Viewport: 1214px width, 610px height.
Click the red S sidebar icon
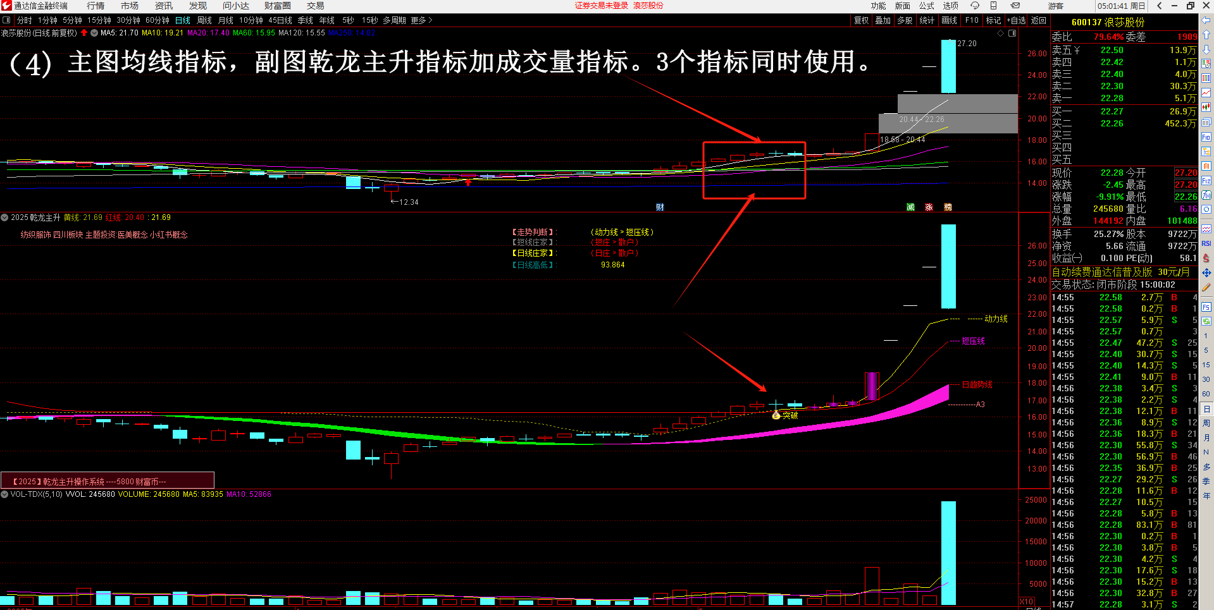[1206, 258]
